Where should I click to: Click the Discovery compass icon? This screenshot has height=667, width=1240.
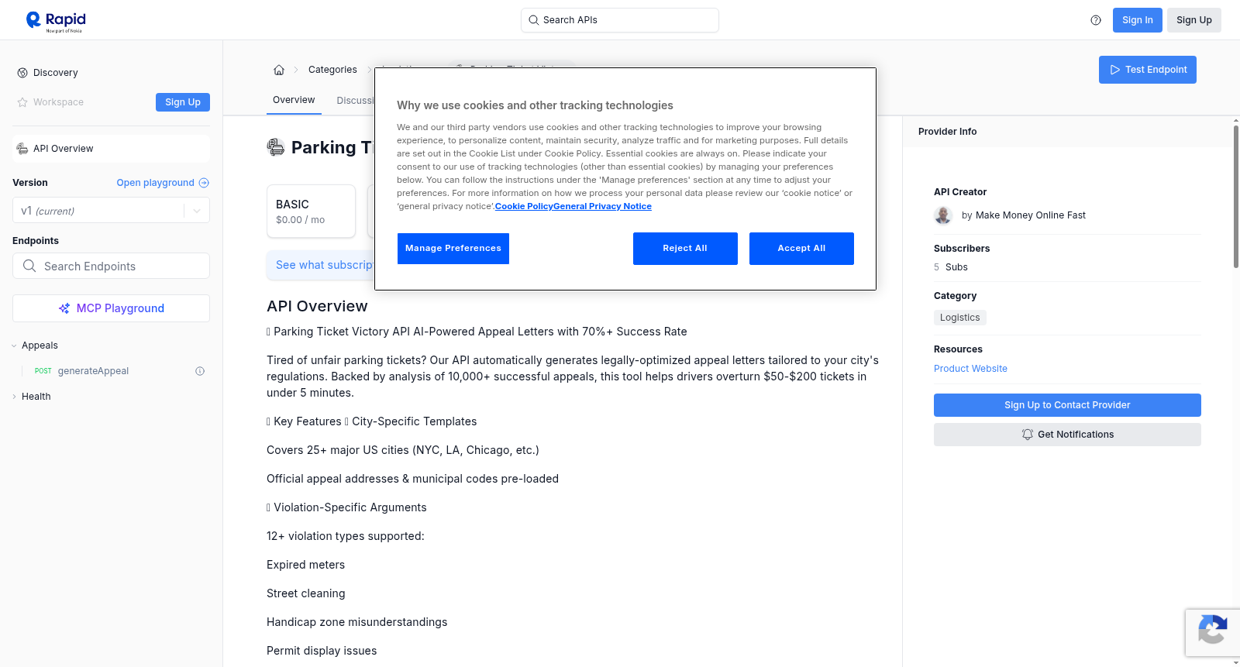[x=22, y=73]
